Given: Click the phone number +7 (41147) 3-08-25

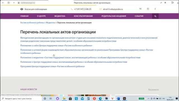Looking at the screenshot, I should click(83, 9).
